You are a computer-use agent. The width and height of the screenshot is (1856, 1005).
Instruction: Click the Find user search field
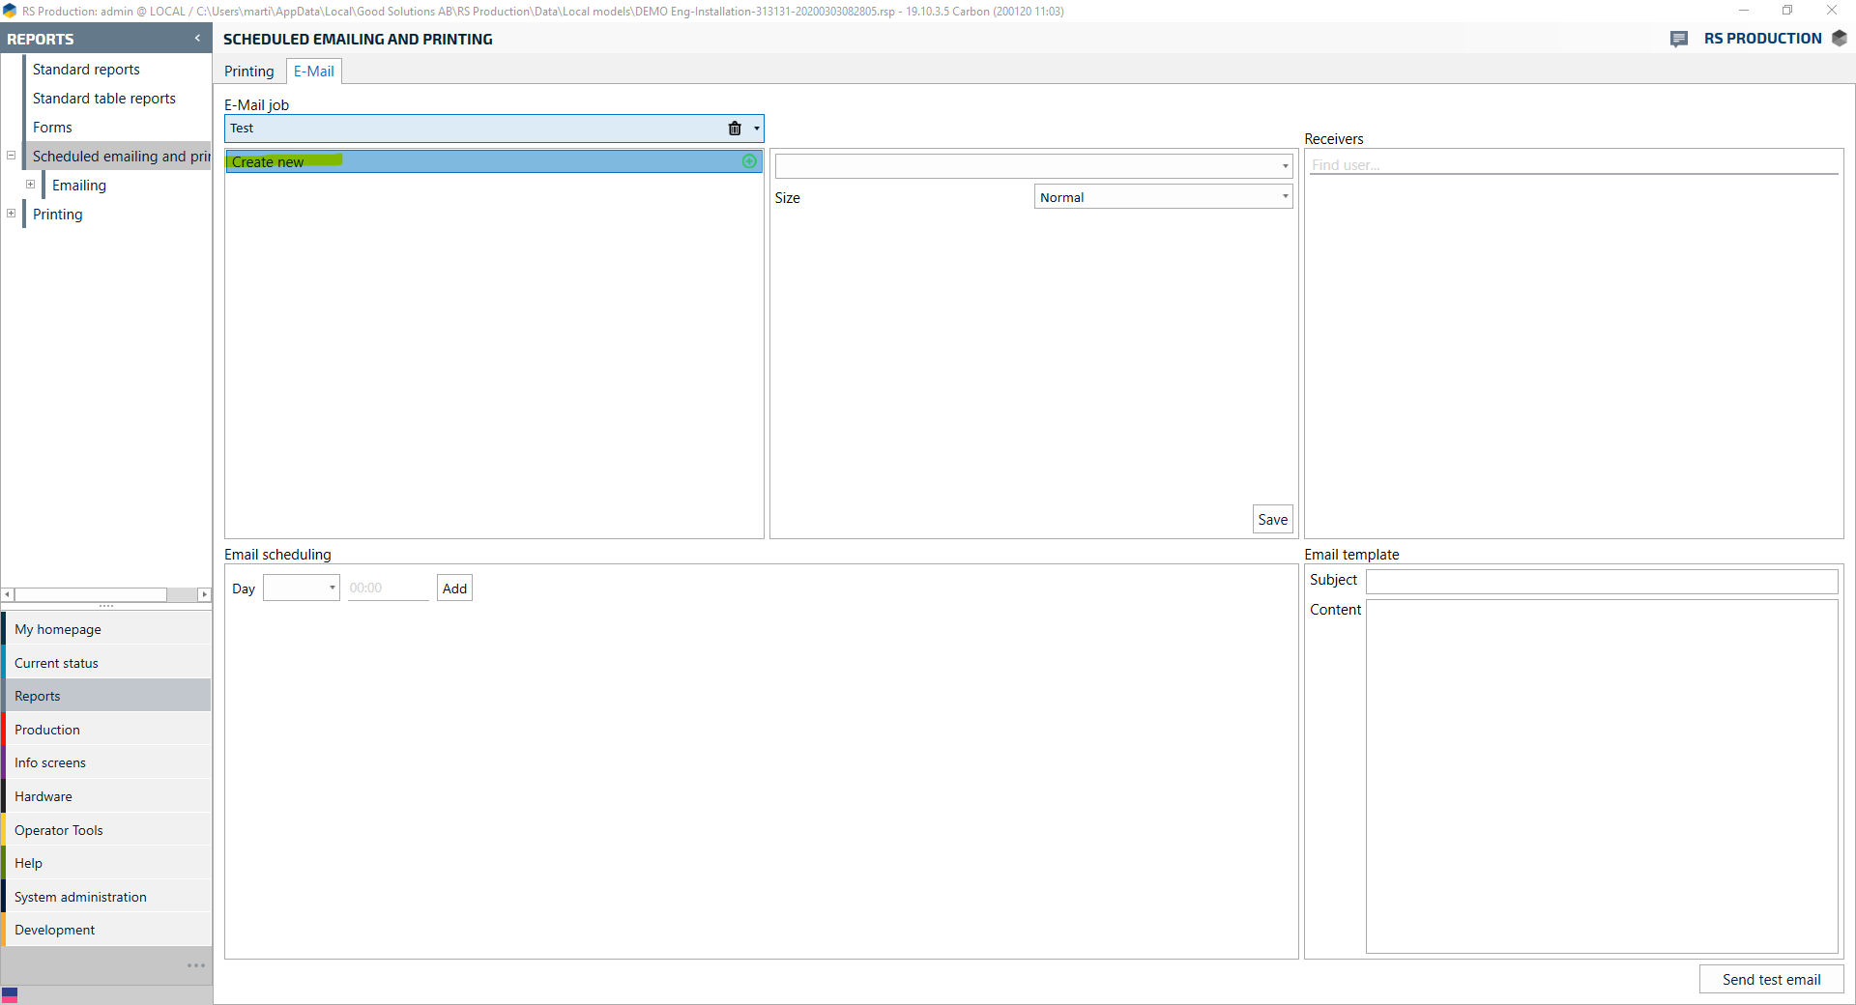point(1573,165)
